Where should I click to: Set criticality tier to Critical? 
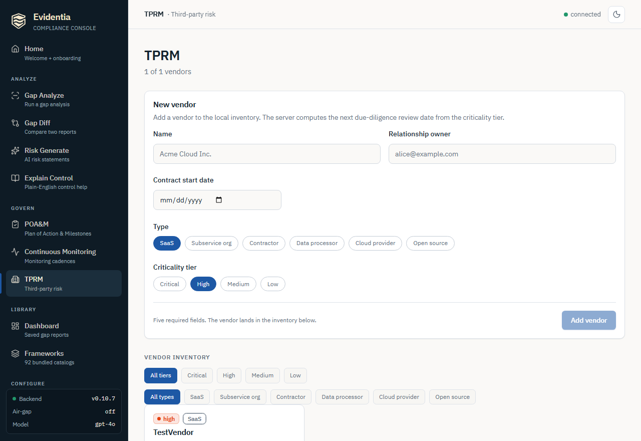point(170,284)
